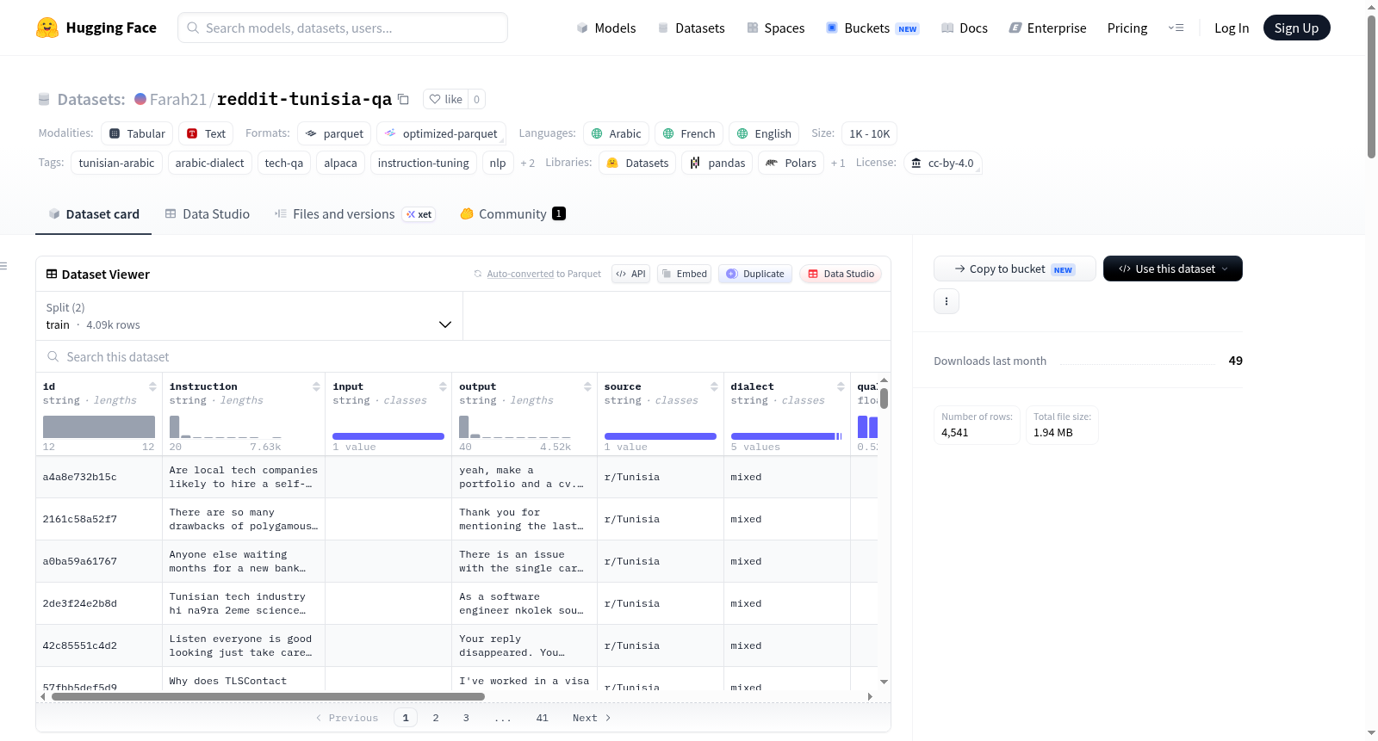This screenshot has width=1378, height=741.
Task: Open the Pricing page
Action: click(1127, 28)
